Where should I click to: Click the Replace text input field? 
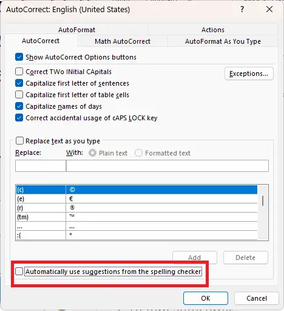point(41,166)
